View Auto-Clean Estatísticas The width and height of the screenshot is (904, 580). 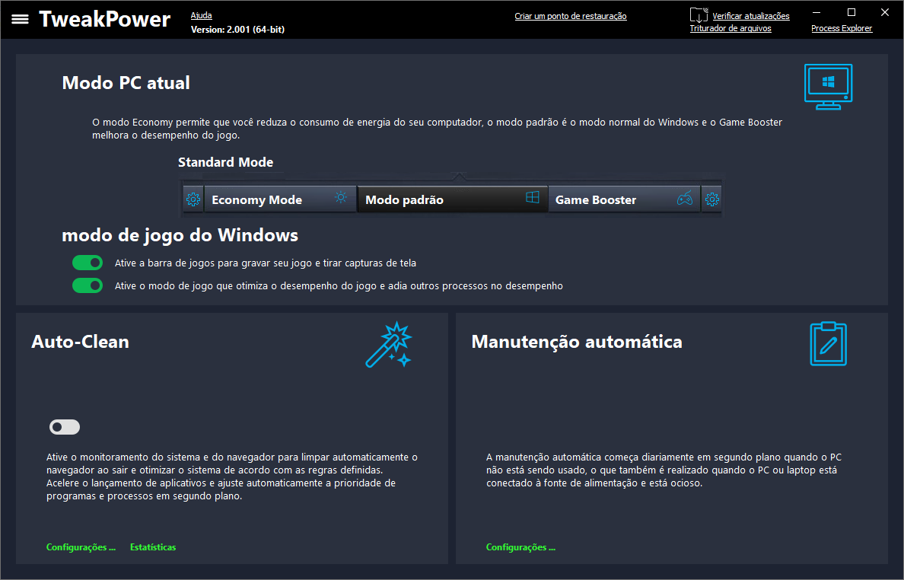click(x=153, y=547)
